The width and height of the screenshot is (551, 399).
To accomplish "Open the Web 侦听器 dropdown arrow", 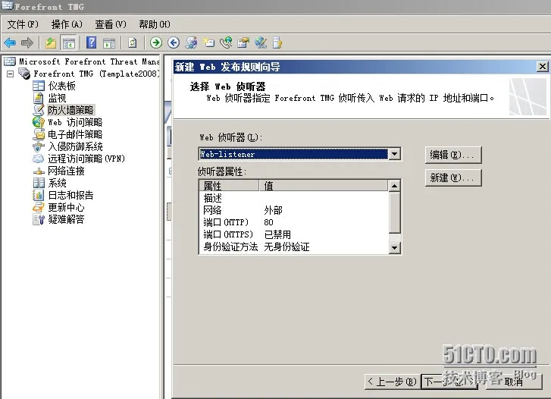I will pos(395,154).
